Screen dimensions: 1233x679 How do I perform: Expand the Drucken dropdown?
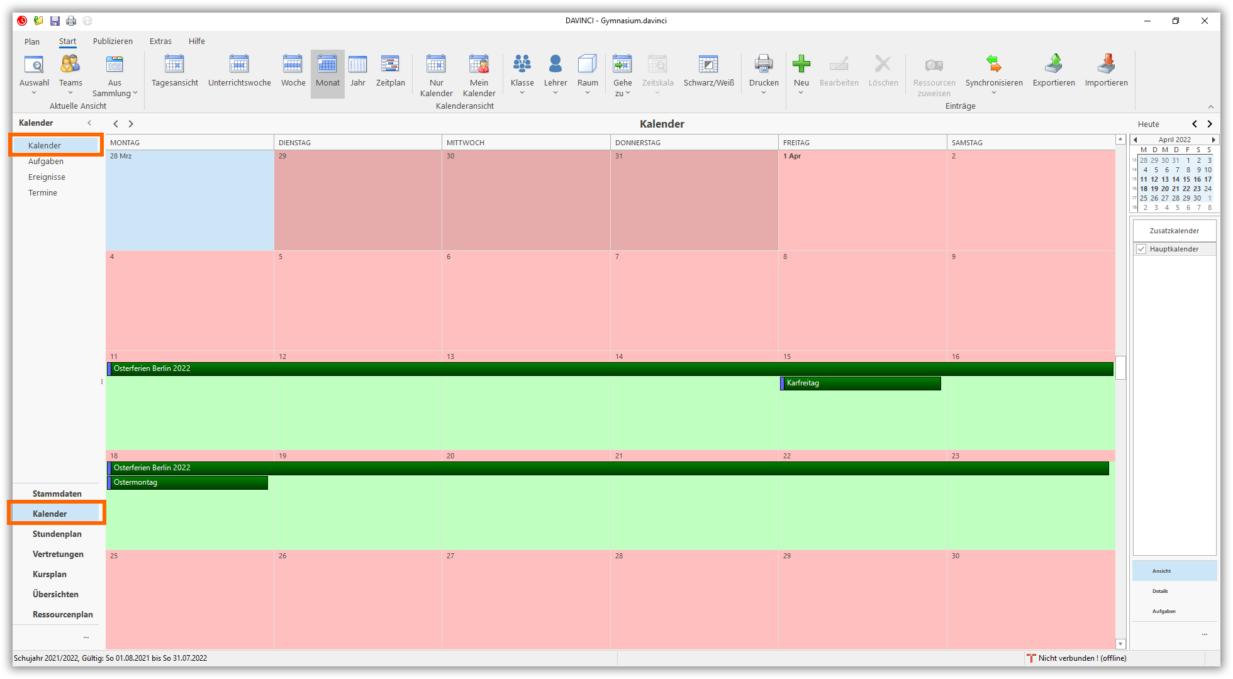pos(763,92)
